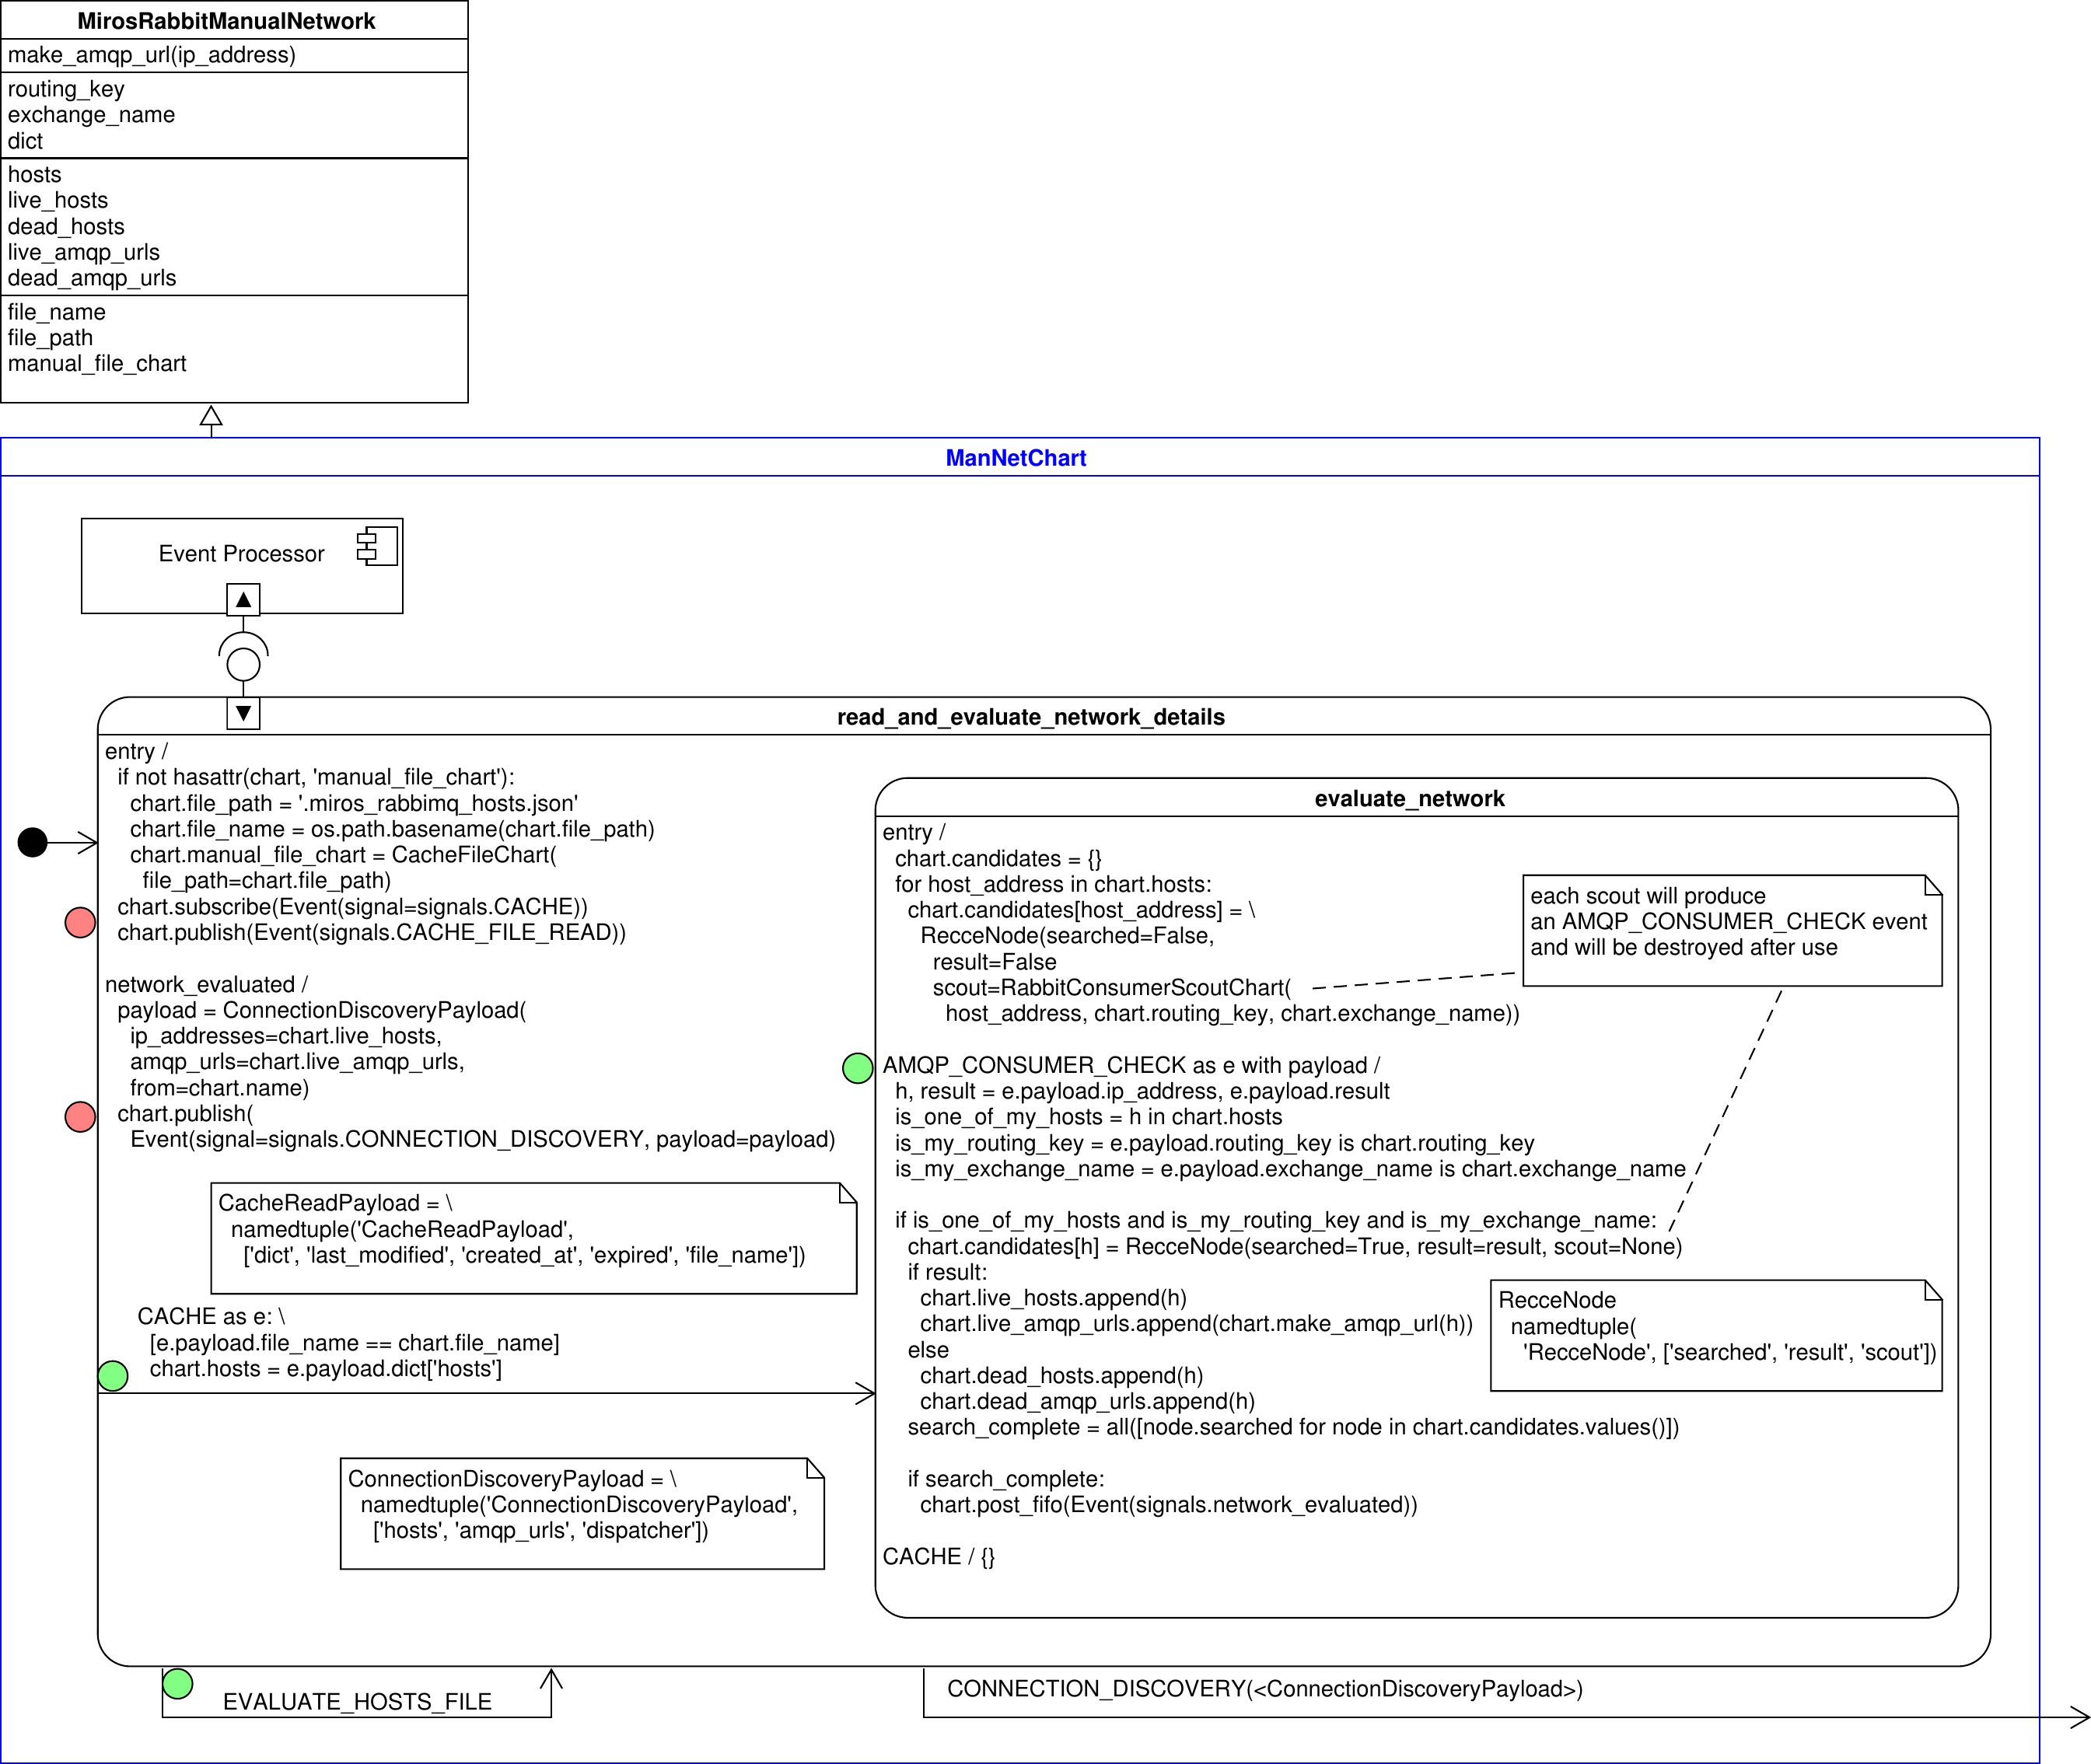Select the lollipop interface circle below Event Processor
2091x1764 pixels.
243,663
